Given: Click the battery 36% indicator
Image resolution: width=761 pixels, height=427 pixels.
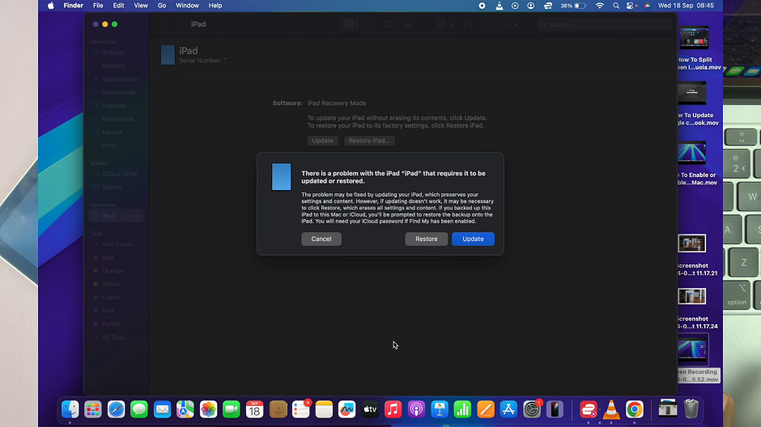Looking at the screenshot, I should [573, 6].
